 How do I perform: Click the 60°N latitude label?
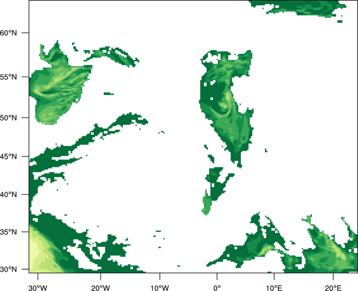click(9, 33)
